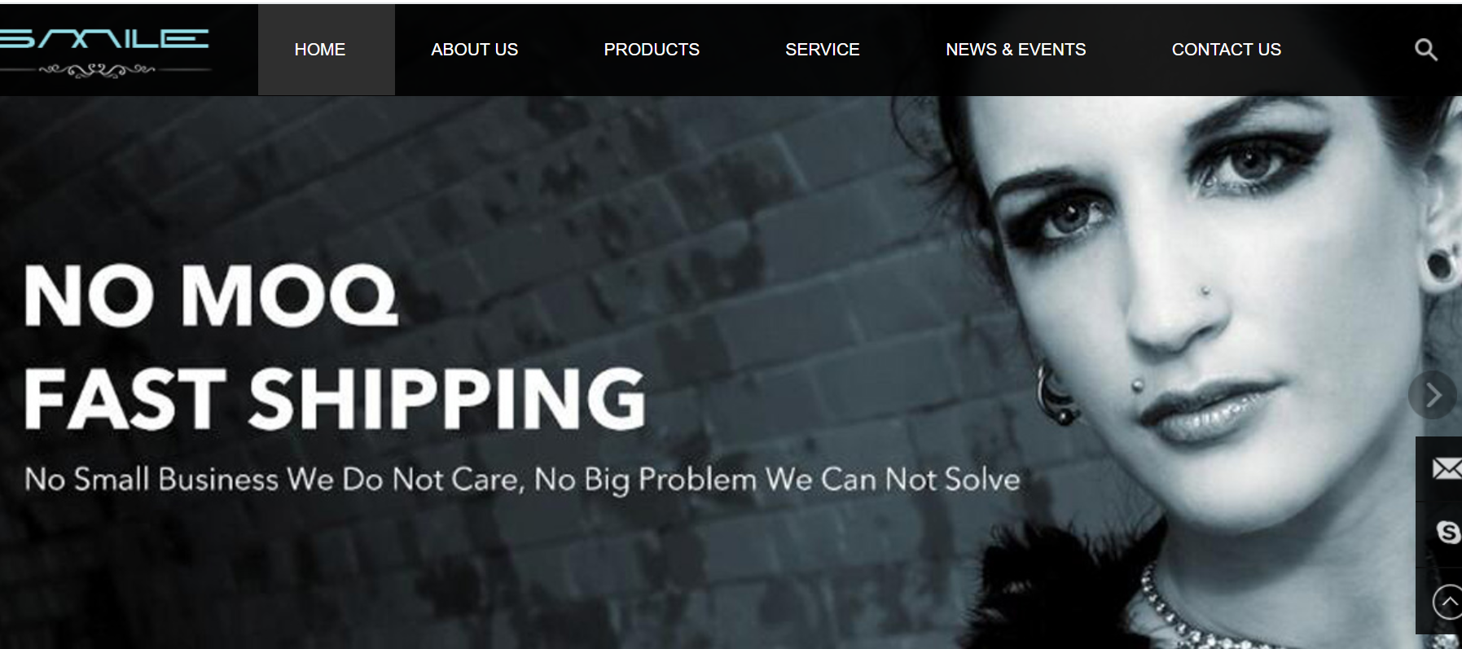Click the NO MOQ headline
The height and width of the screenshot is (649, 1462).
pyautogui.click(x=211, y=295)
